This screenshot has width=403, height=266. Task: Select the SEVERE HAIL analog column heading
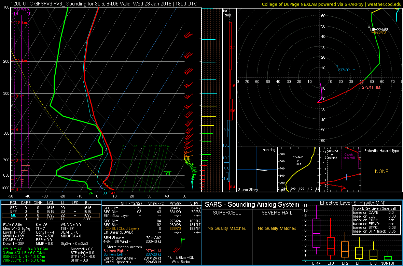coord(277,213)
